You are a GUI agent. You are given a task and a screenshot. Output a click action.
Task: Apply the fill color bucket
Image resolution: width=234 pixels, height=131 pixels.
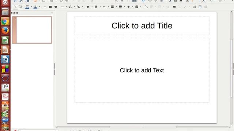[35, 7]
